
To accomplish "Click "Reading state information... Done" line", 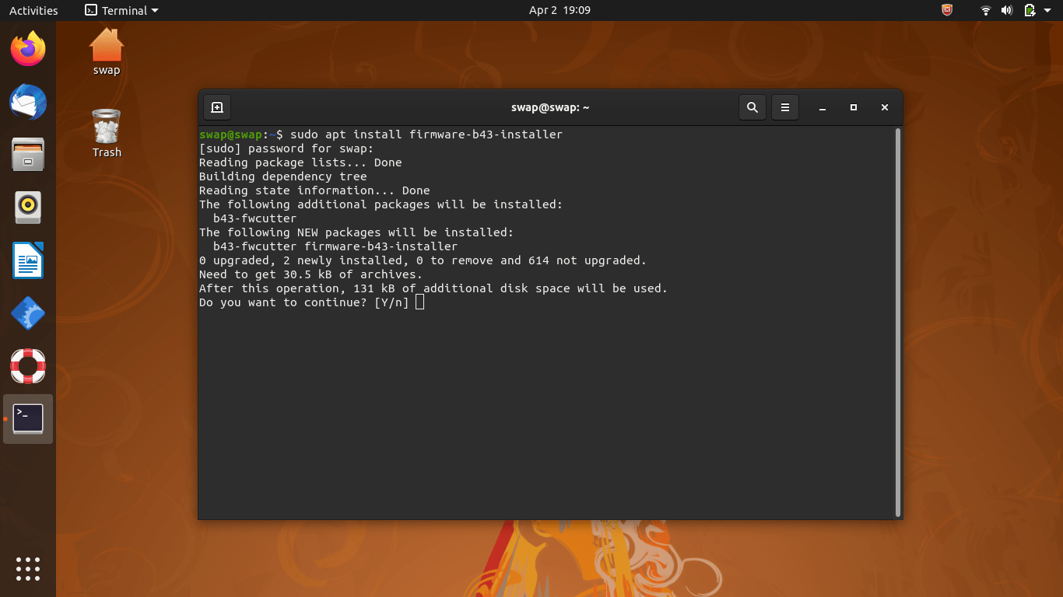I will pos(314,190).
